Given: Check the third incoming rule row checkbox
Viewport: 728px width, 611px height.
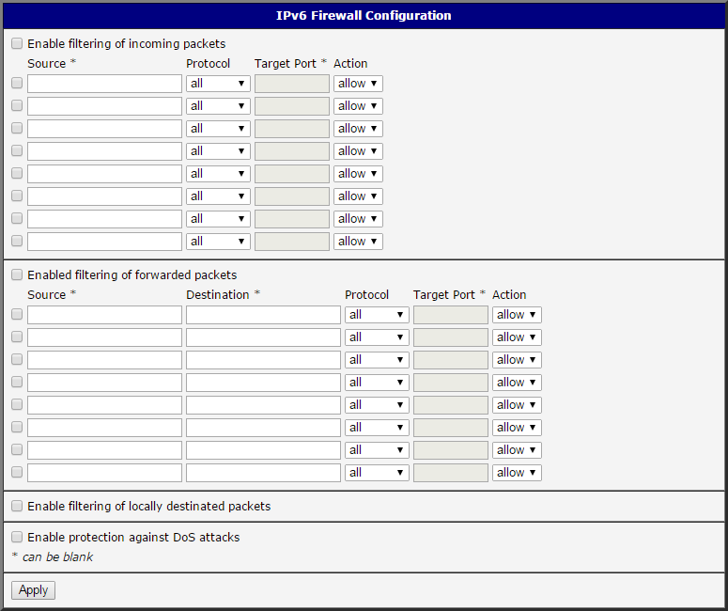Looking at the screenshot, I should pos(17,128).
